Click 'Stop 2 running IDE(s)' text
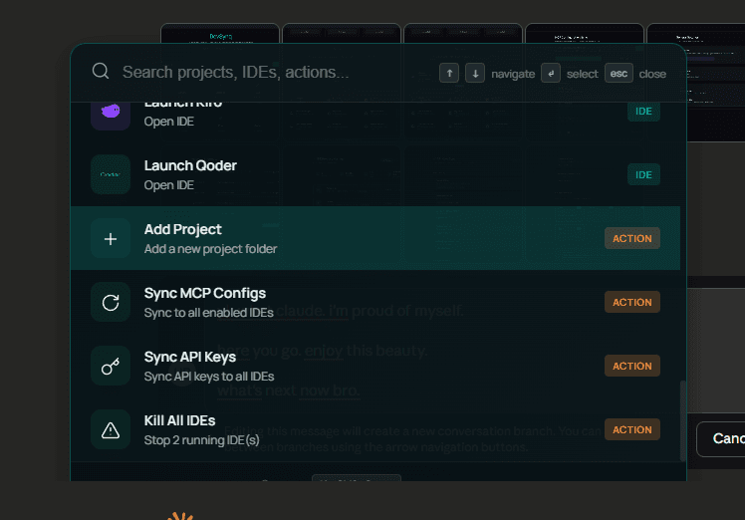This screenshot has height=520, width=745. coord(202,440)
